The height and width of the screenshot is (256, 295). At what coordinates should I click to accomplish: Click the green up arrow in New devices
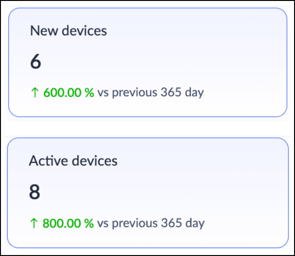click(34, 92)
